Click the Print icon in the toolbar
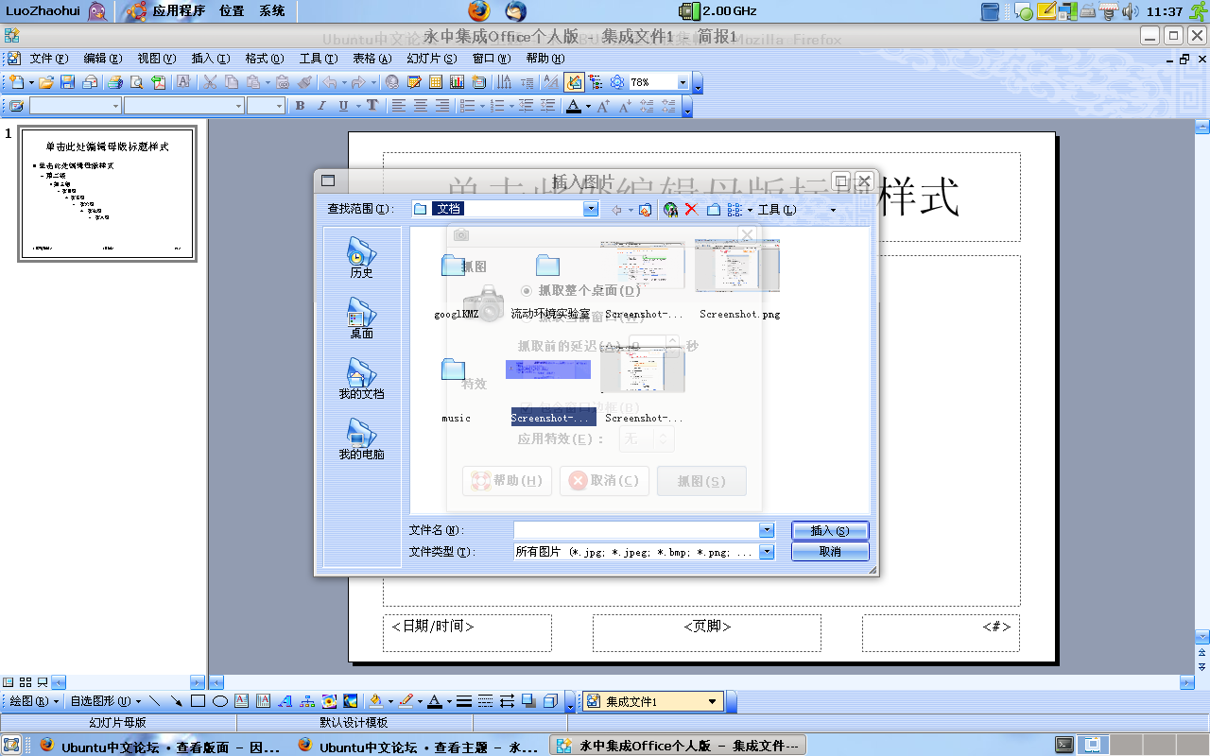This screenshot has height=756, width=1210. (114, 82)
